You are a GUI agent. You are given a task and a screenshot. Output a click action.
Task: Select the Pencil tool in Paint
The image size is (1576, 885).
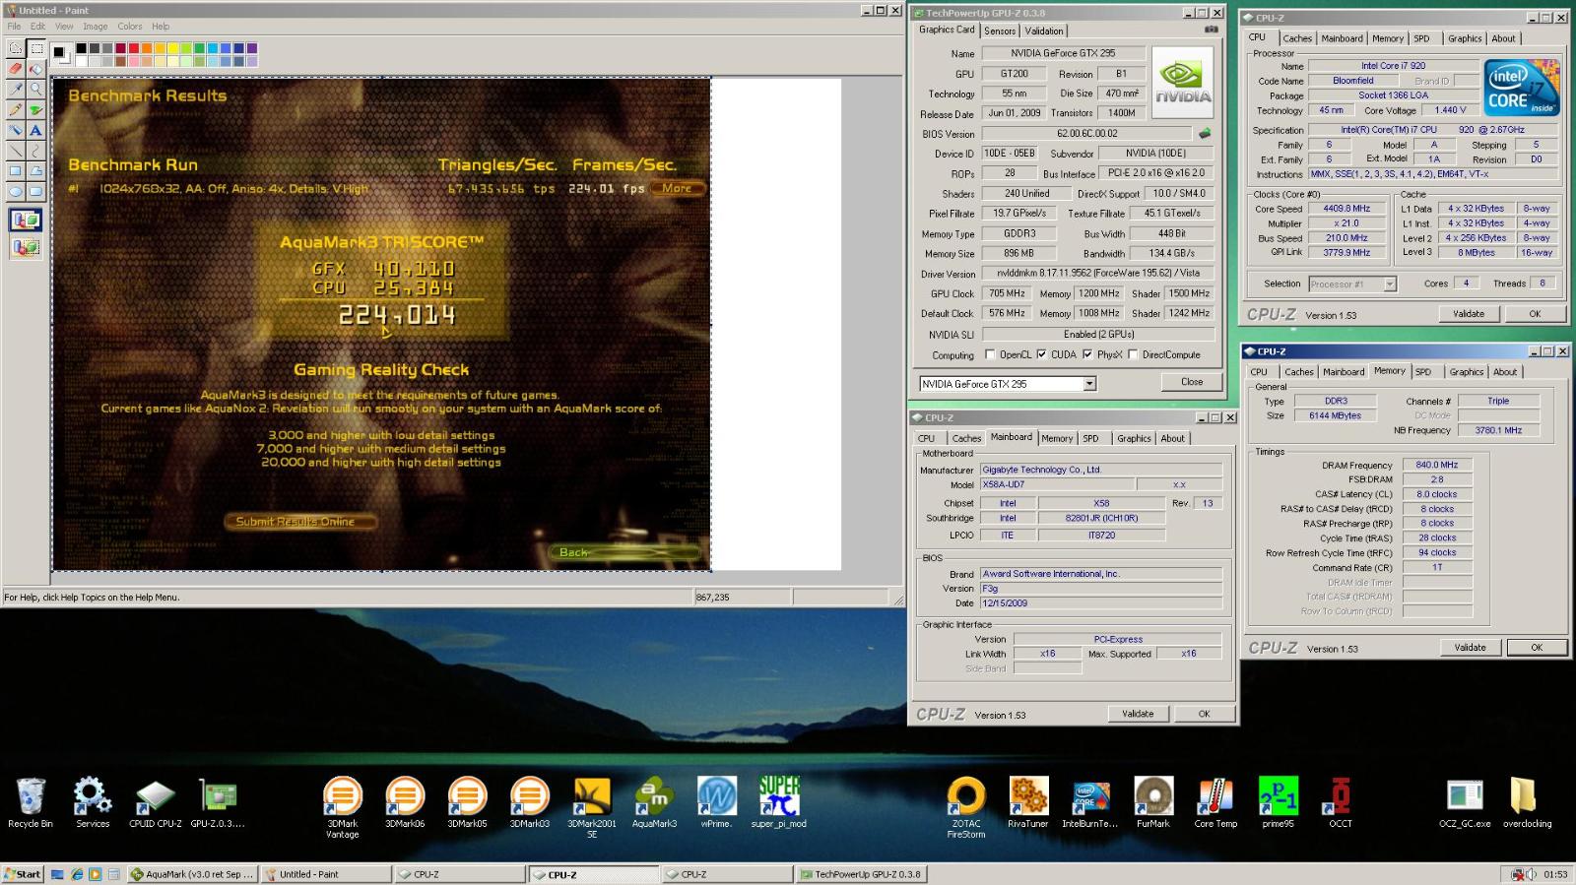tap(16, 110)
